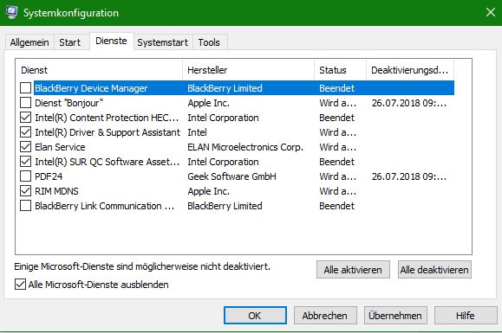Cancel with the Abbrechen button

[325, 316]
